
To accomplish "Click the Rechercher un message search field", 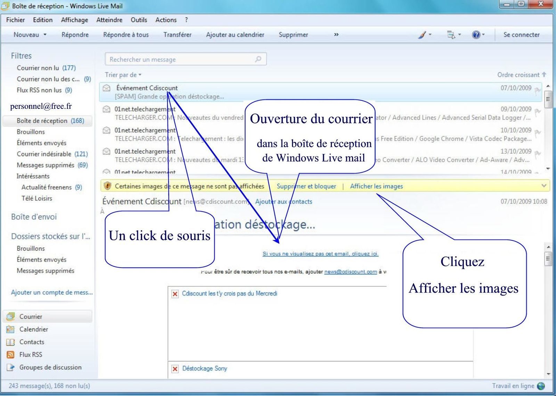I will [x=181, y=59].
